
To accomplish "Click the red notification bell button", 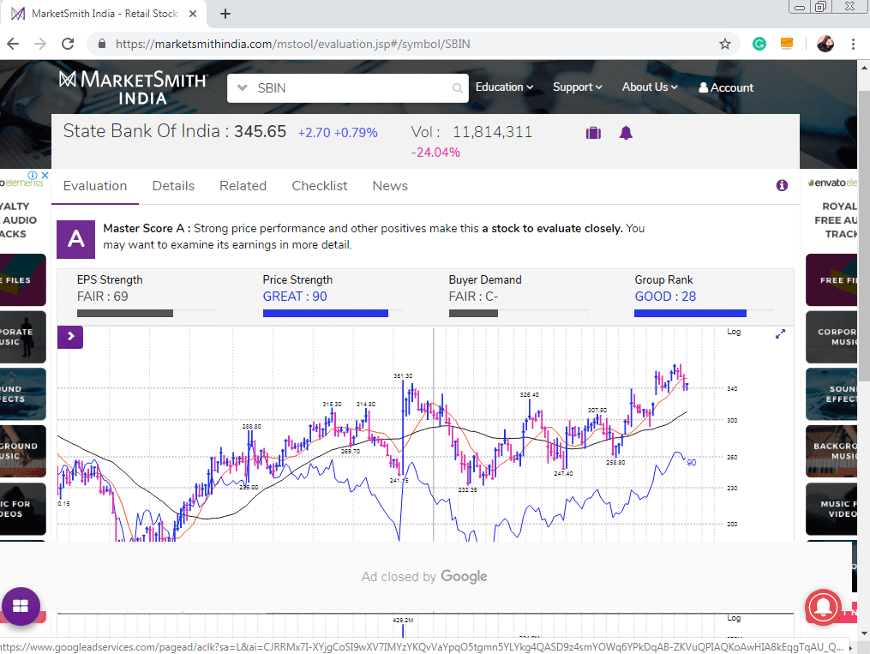I will pos(824,607).
